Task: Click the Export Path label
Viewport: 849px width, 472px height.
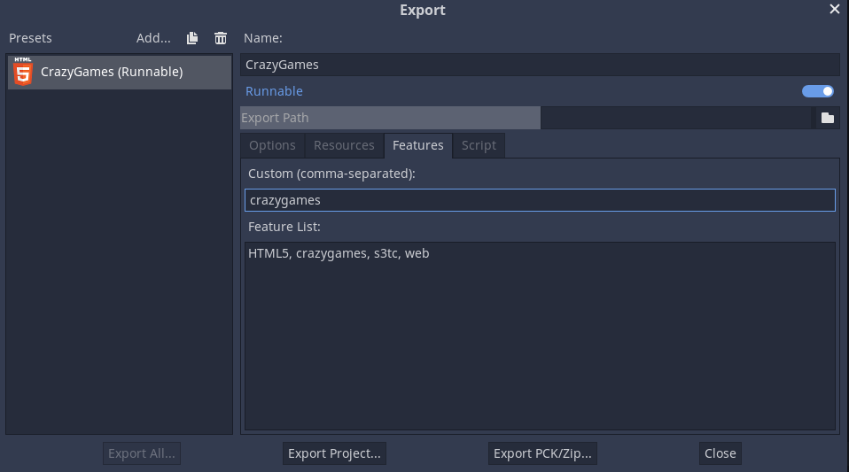Action: 275,118
